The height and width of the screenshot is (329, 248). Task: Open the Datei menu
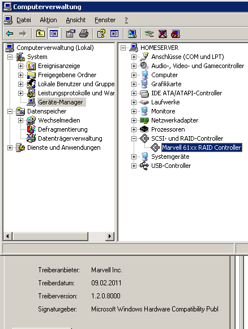pyautogui.click(x=24, y=20)
